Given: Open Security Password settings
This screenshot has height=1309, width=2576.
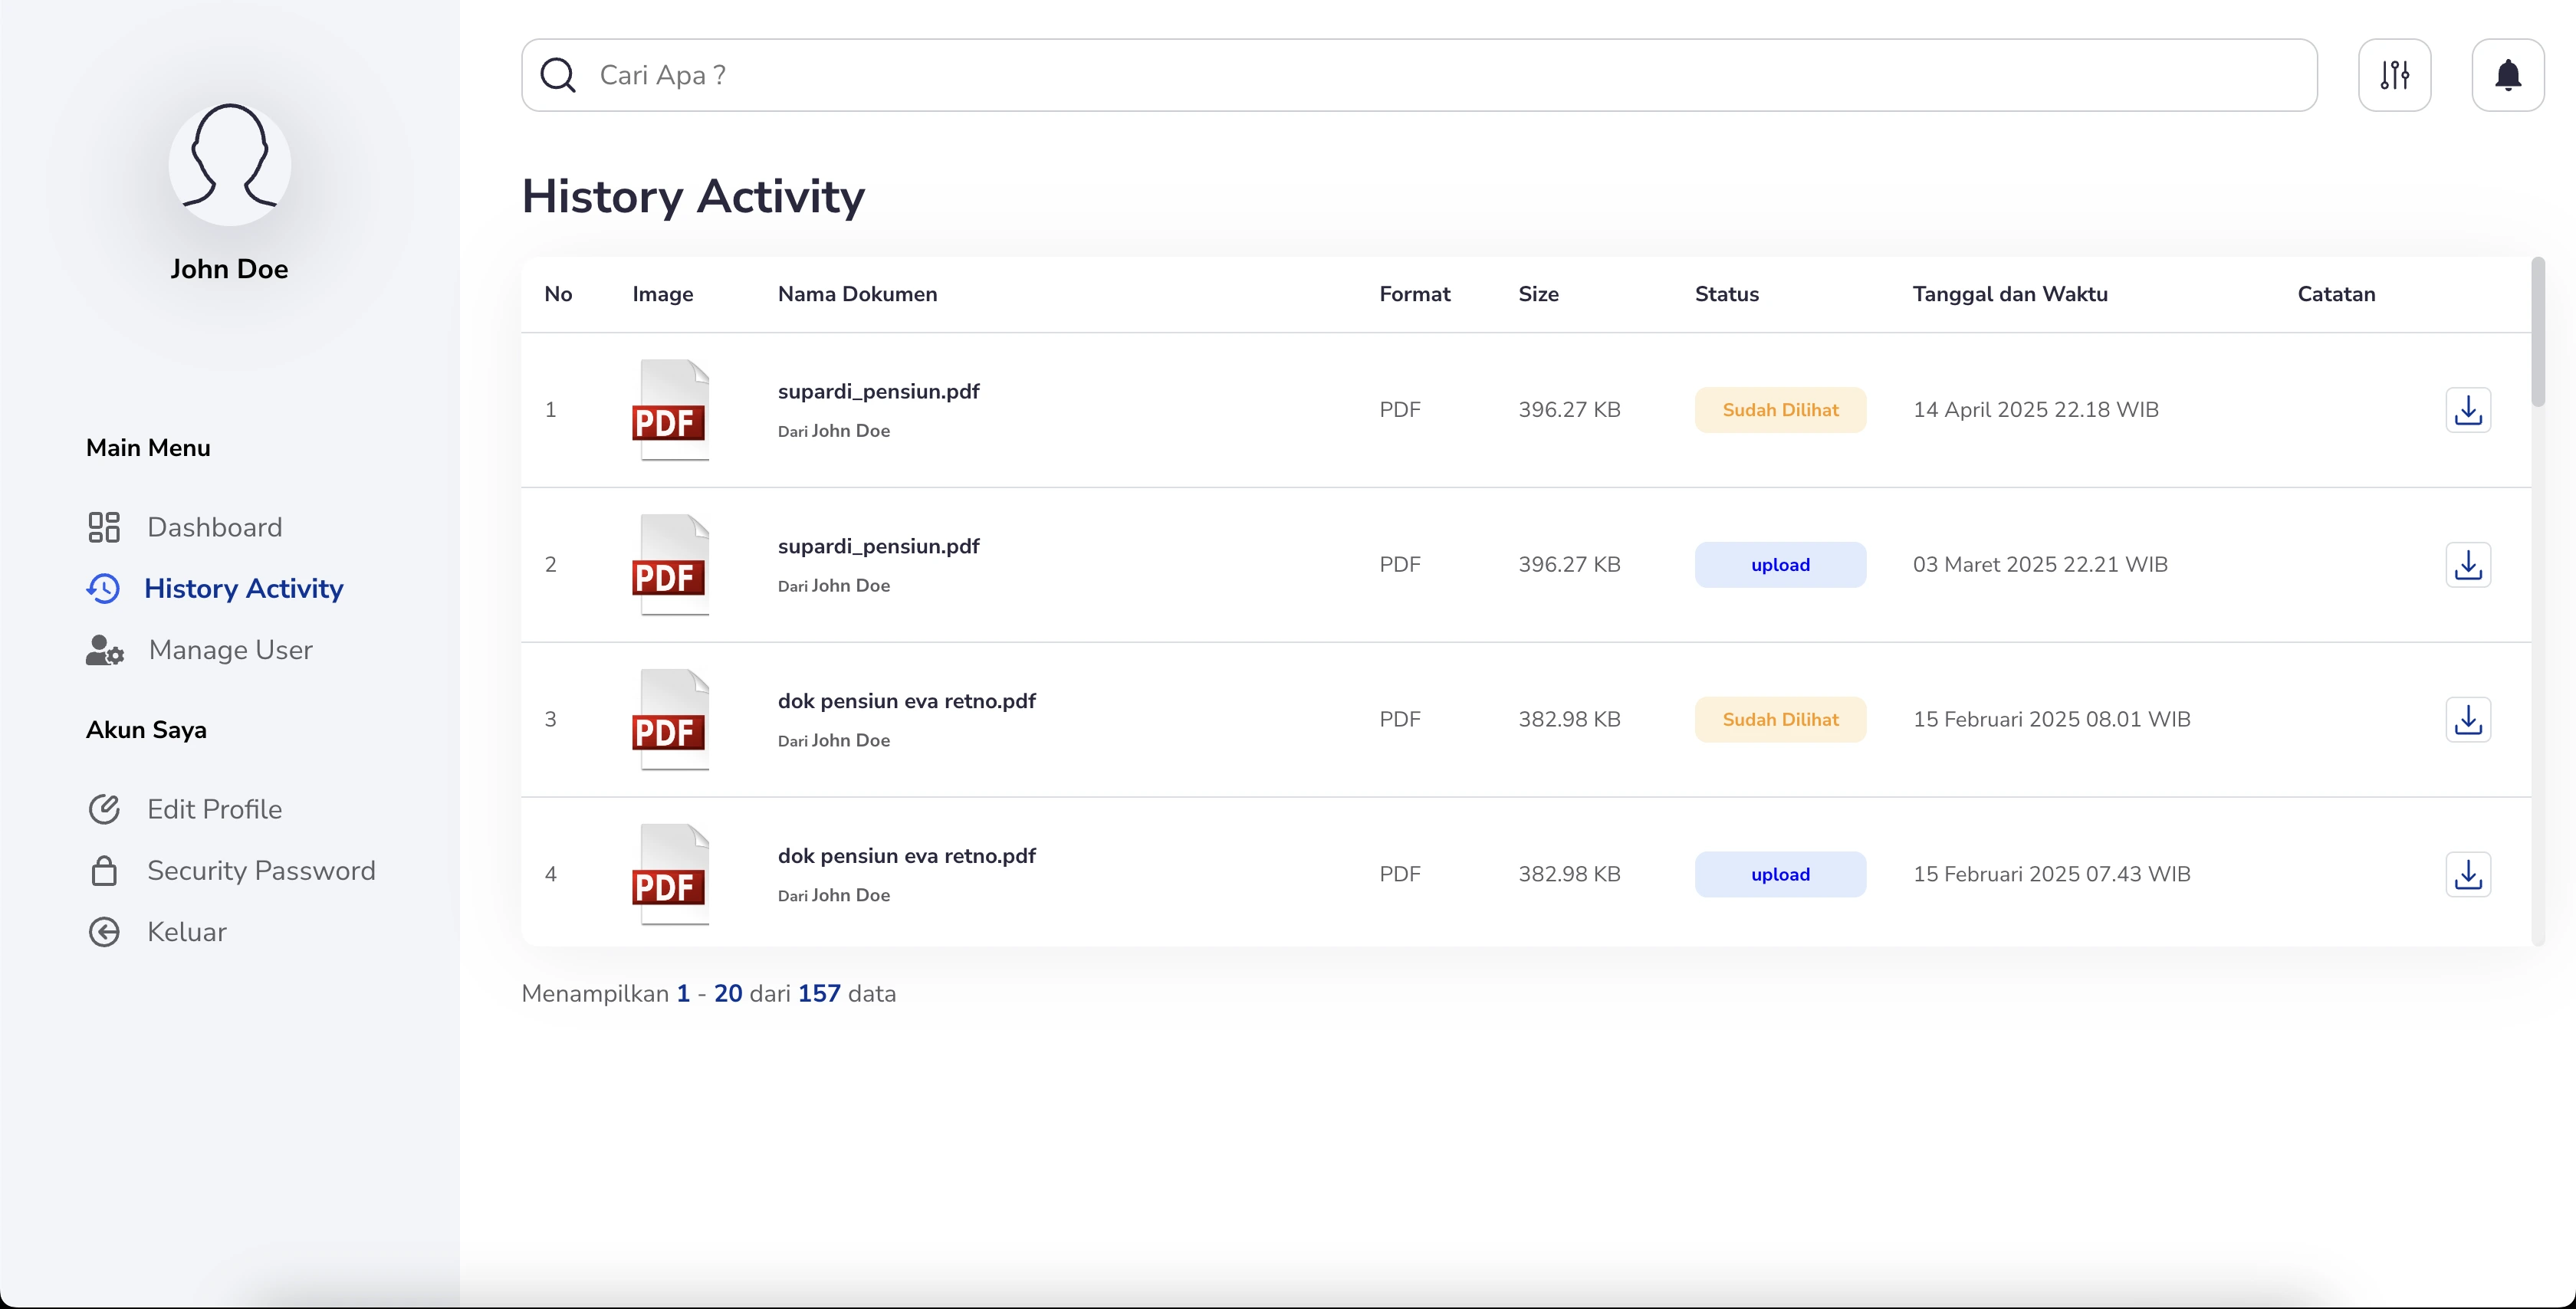Looking at the screenshot, I should tap(261, 870).
